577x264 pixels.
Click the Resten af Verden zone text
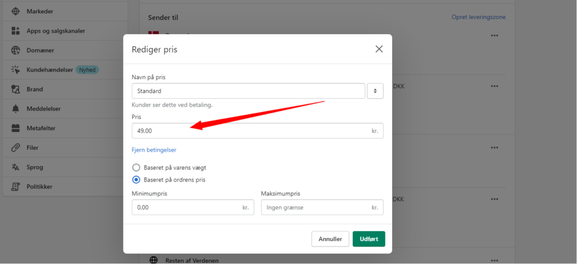[x=192, y=261]
